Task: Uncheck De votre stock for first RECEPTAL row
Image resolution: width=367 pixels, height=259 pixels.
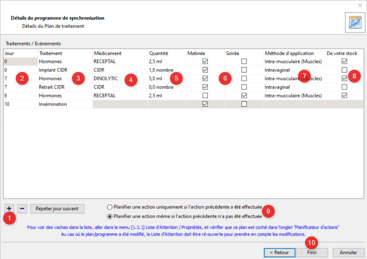Action: 344,61
